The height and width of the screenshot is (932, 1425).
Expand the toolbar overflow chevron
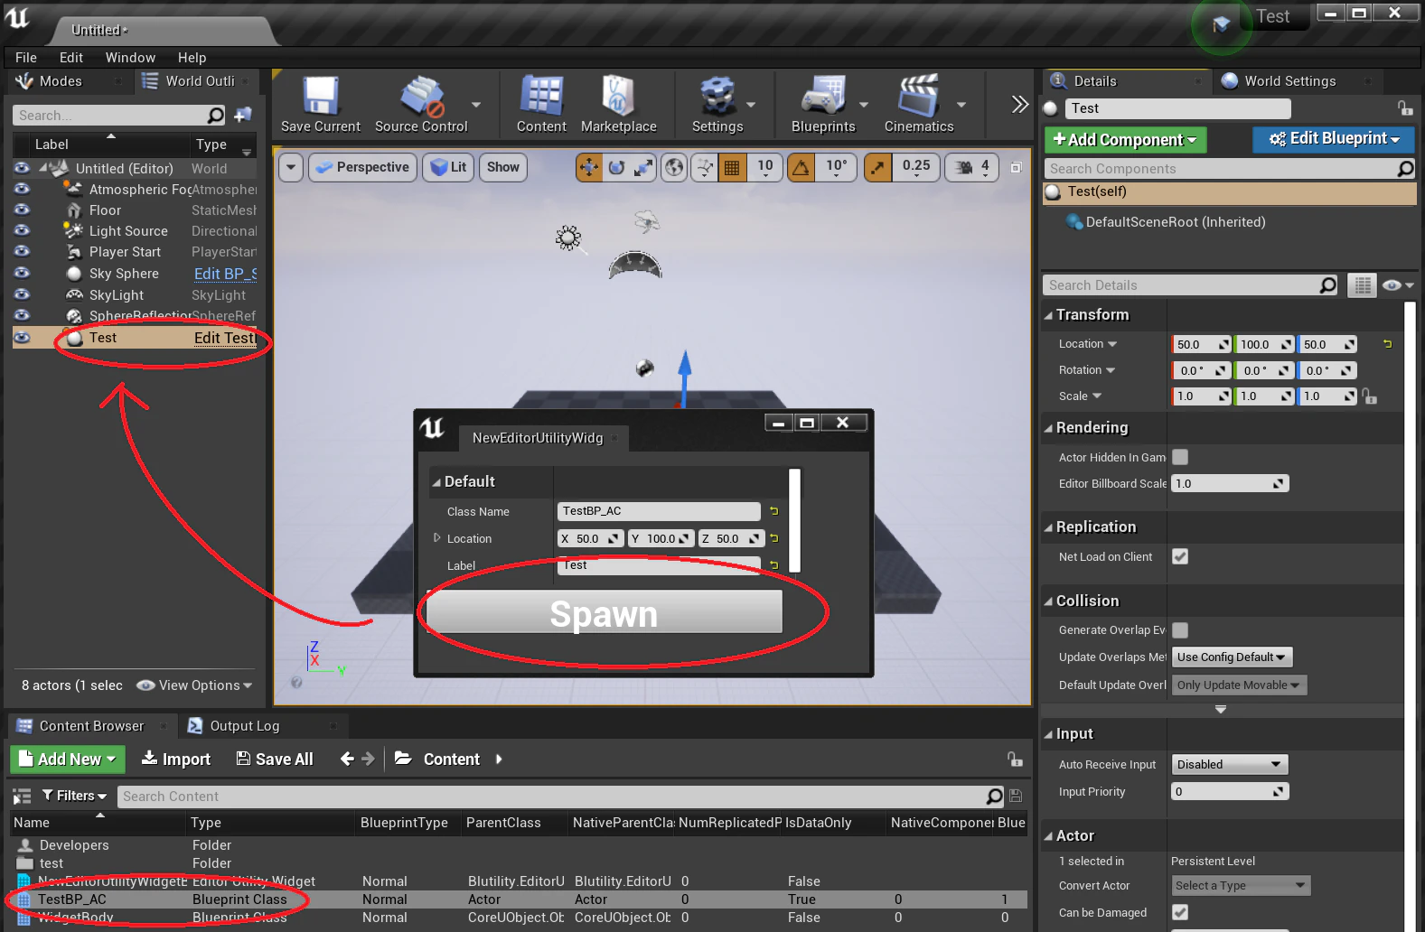click(1020, 104)
